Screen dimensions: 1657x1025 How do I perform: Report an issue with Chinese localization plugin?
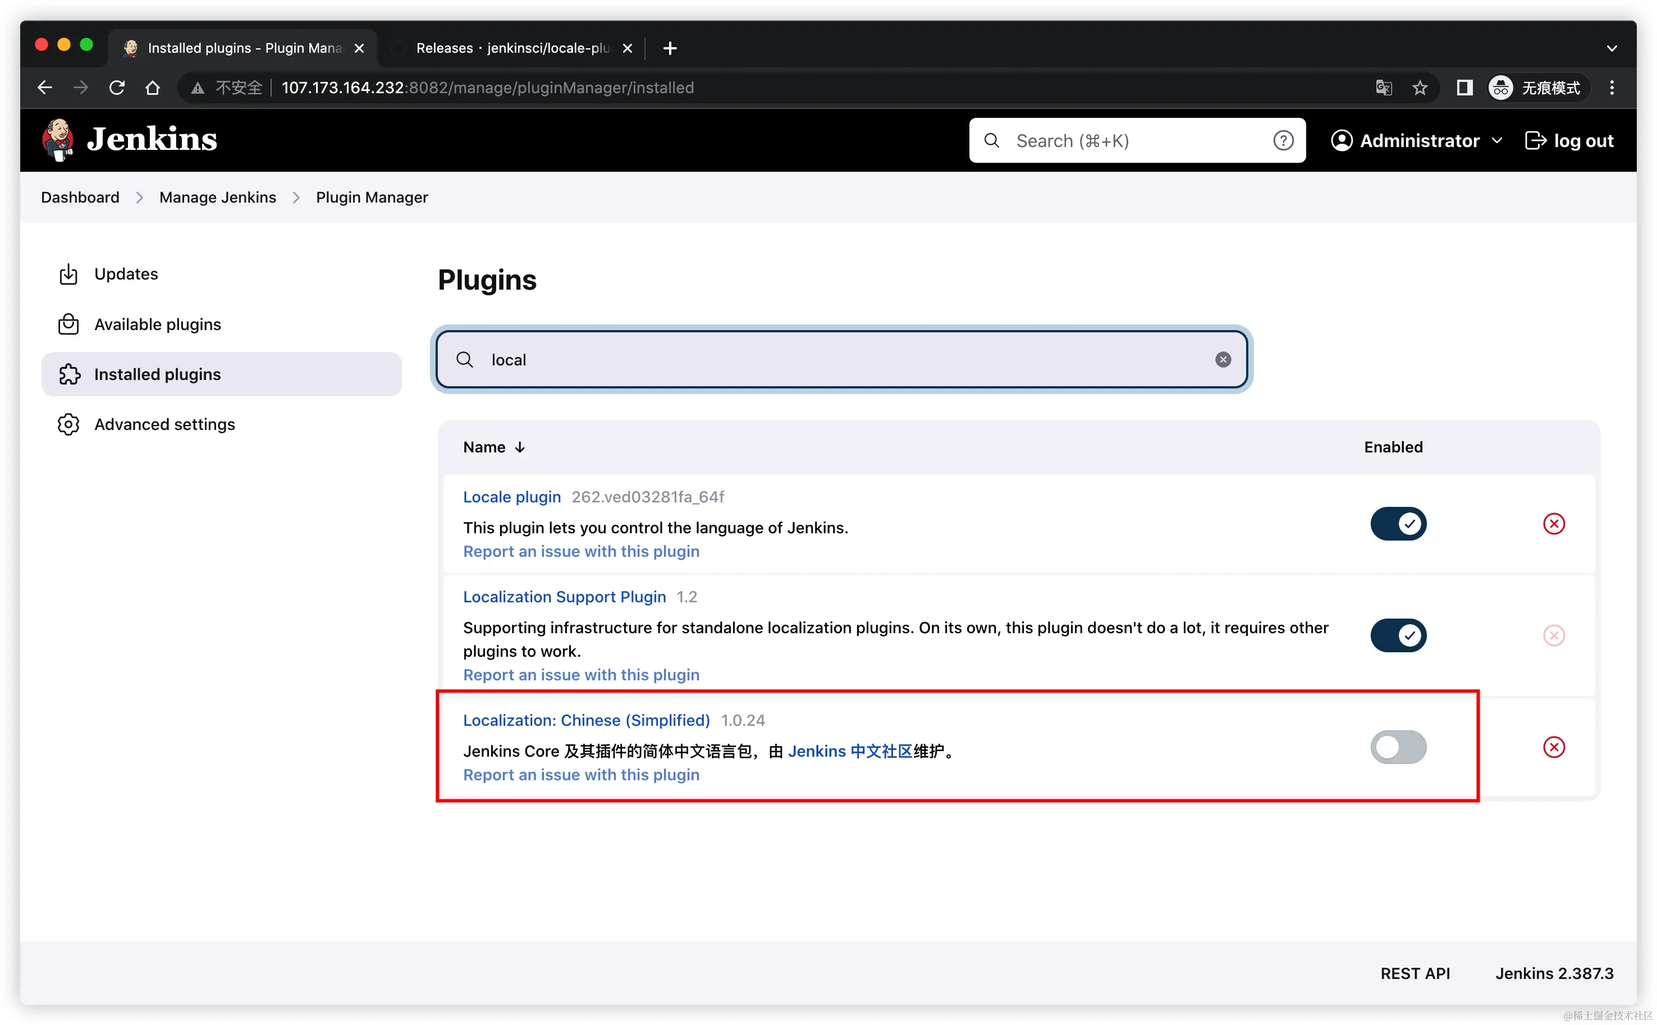[581, 774]
